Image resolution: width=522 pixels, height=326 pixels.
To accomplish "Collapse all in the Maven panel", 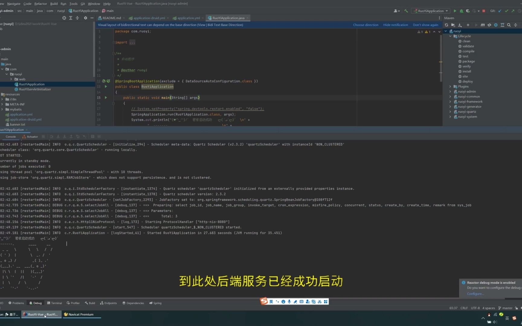I will click(x=516, y=25).
